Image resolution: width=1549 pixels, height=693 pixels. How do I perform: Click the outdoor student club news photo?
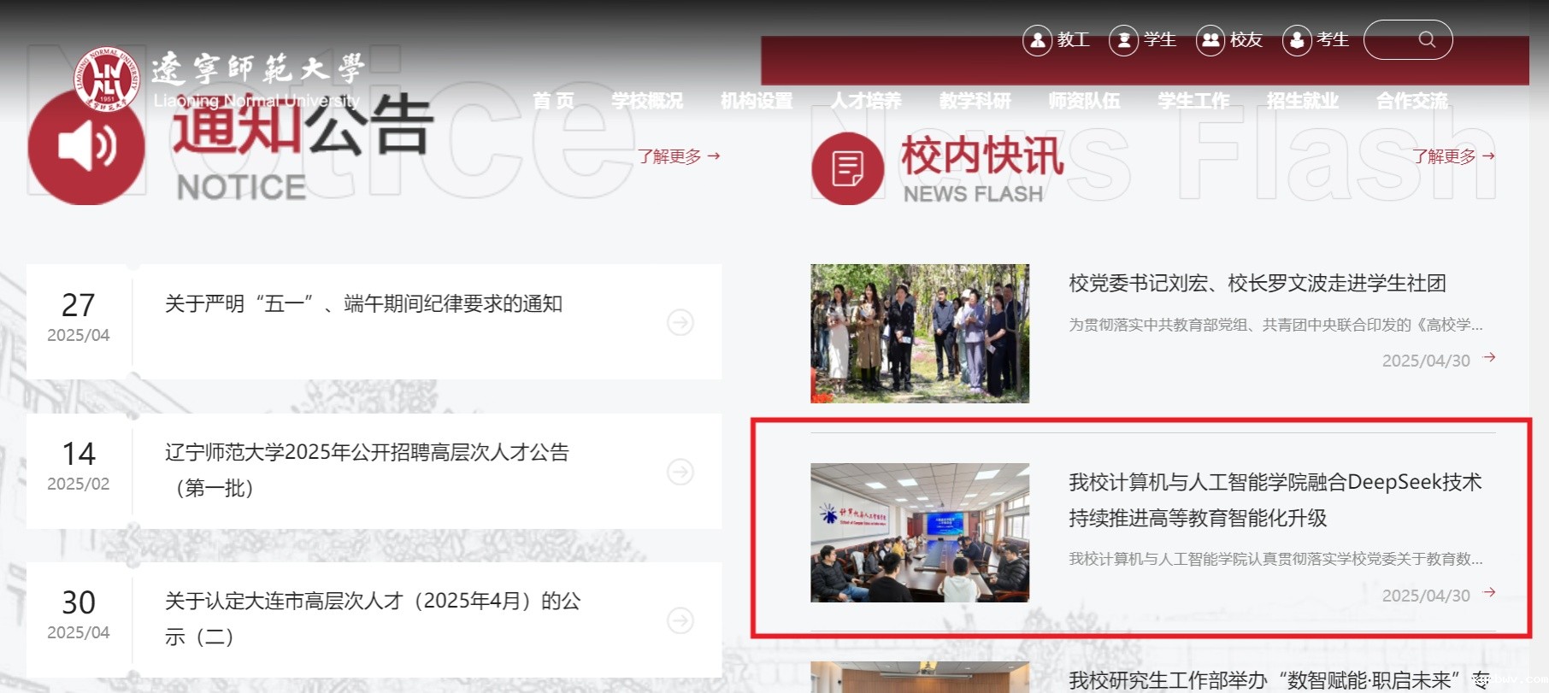pos(919,333)
